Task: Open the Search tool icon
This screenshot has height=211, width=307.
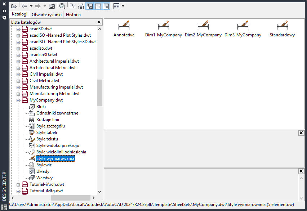Action: pyautogui.click(x=62, y=6)
